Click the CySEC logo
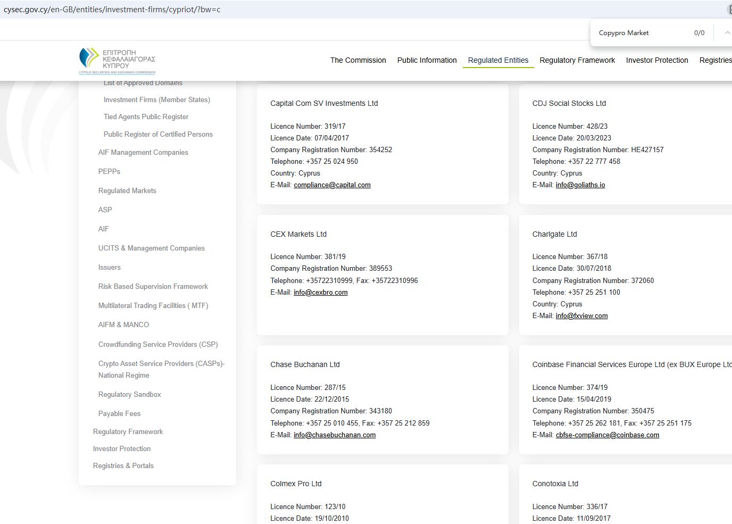732x524 pixels. (117, 61)
